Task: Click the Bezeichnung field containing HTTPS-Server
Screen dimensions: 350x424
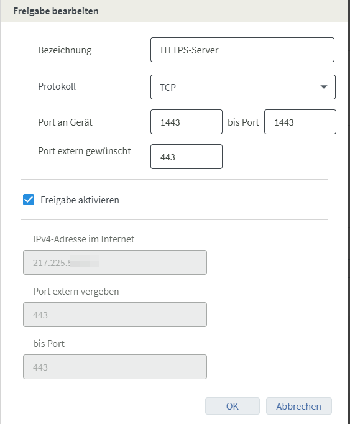Action: [x=242, y=50]
